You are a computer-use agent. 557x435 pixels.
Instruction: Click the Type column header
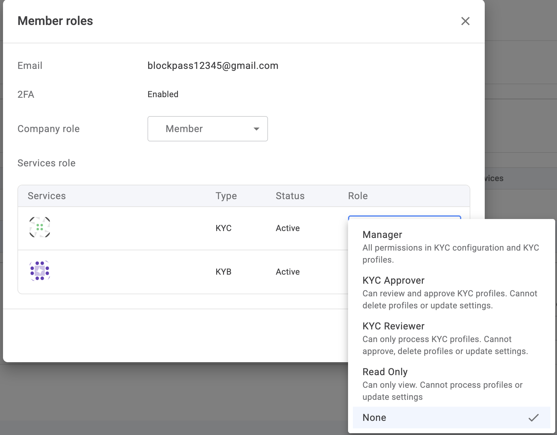pos(226,196)
